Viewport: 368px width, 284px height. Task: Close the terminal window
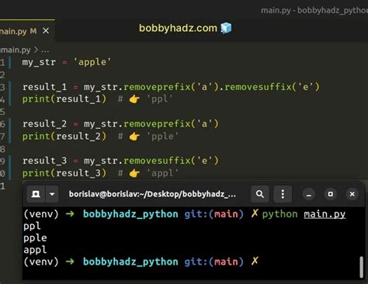pyautogui.click(x=352, y=194)
